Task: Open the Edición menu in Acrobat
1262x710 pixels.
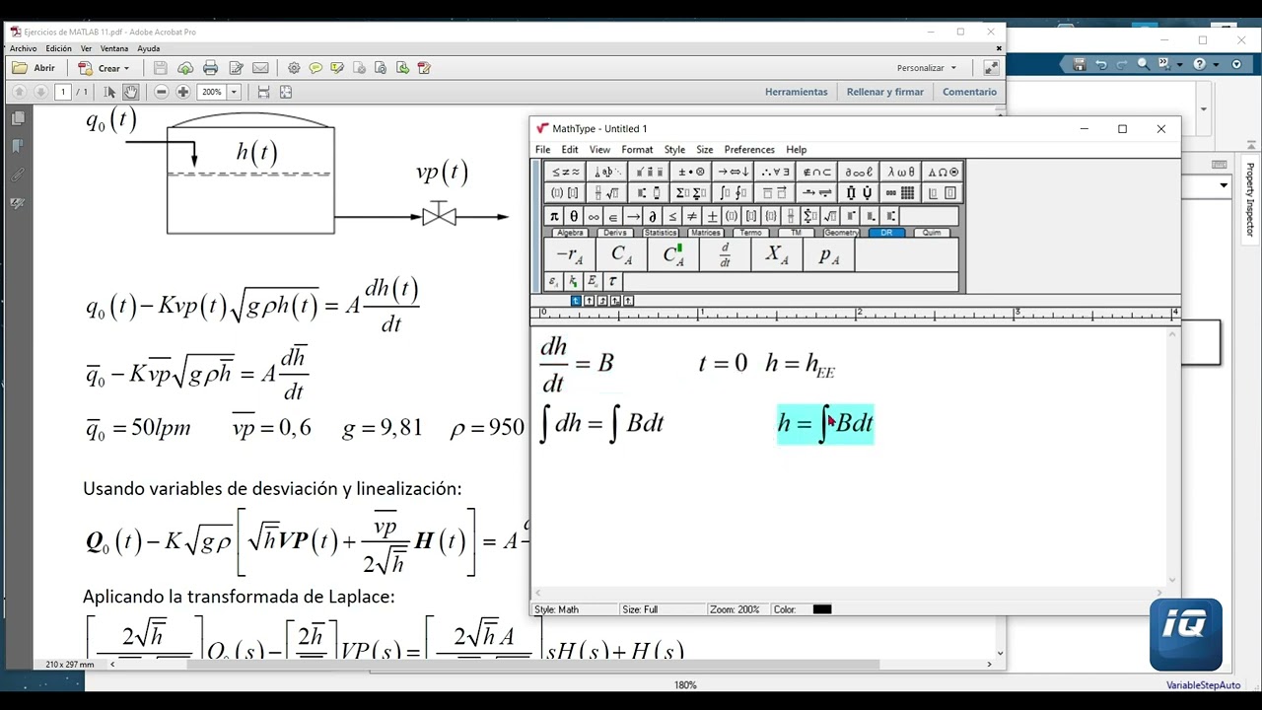Action: (x=58, y=48)
